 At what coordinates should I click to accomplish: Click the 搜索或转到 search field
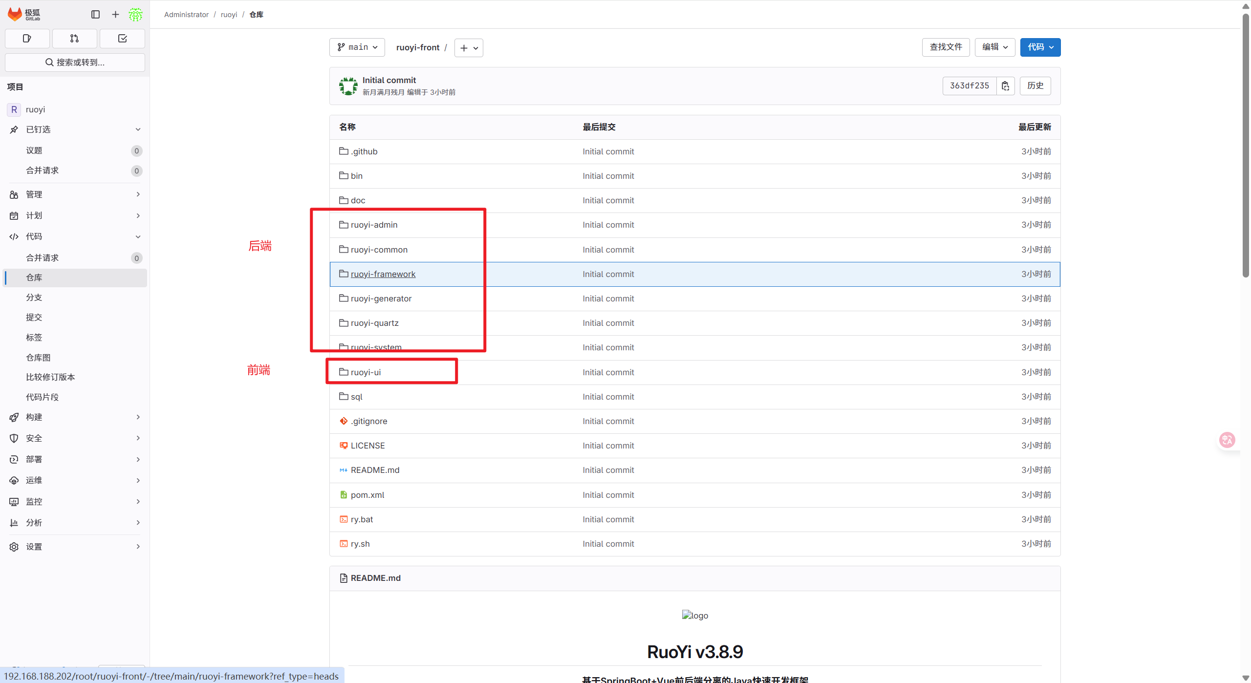(75, 63)
